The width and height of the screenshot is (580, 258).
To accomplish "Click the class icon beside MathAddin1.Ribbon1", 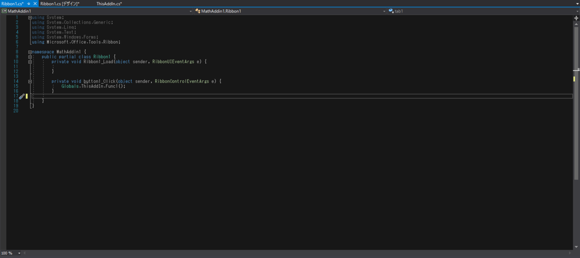I will (x=198, y=11).
